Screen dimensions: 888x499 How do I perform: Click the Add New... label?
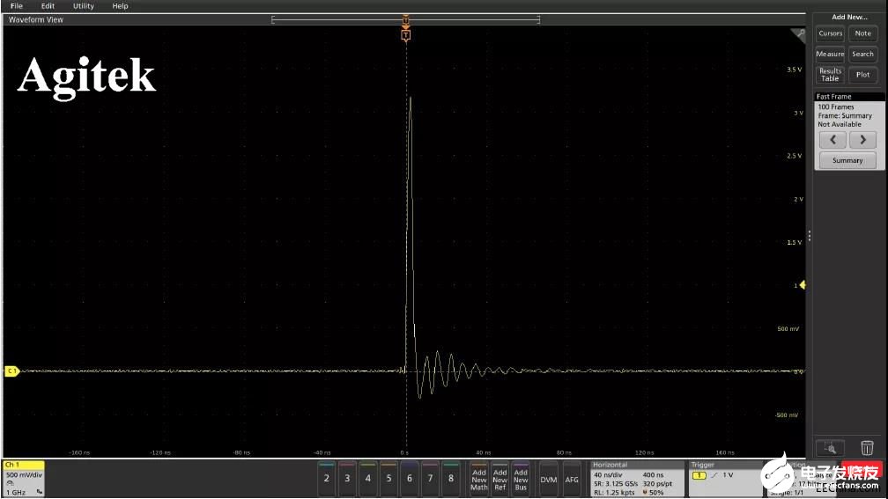(x=849, y=17)
